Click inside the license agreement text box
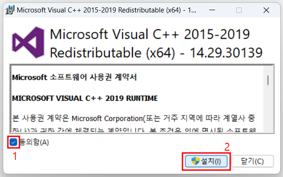 (137, 99)
